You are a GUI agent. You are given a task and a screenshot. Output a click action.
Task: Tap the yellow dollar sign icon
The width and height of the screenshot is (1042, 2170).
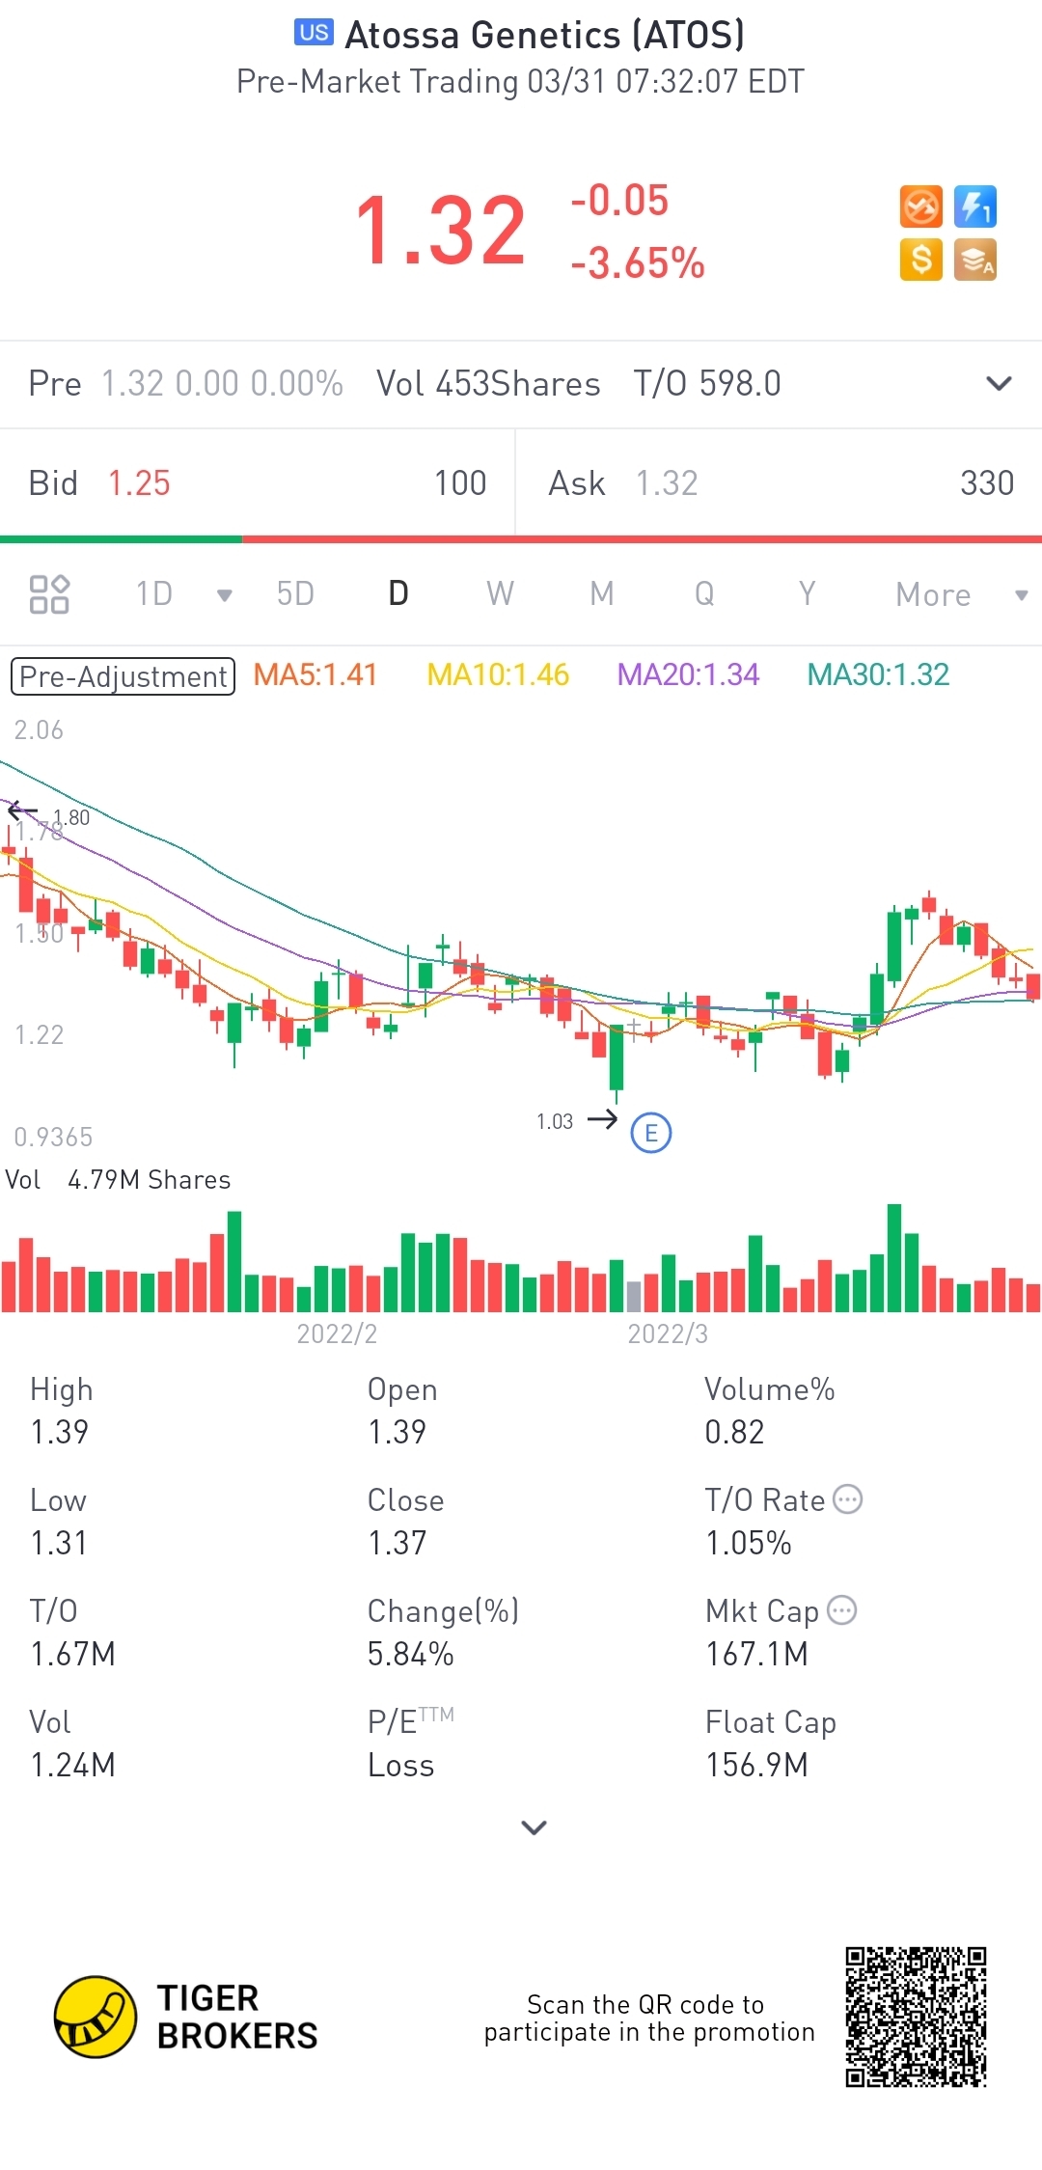coord(920,260)
